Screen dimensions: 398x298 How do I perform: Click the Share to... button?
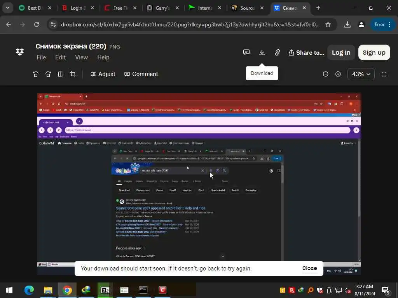pos(306,52)
